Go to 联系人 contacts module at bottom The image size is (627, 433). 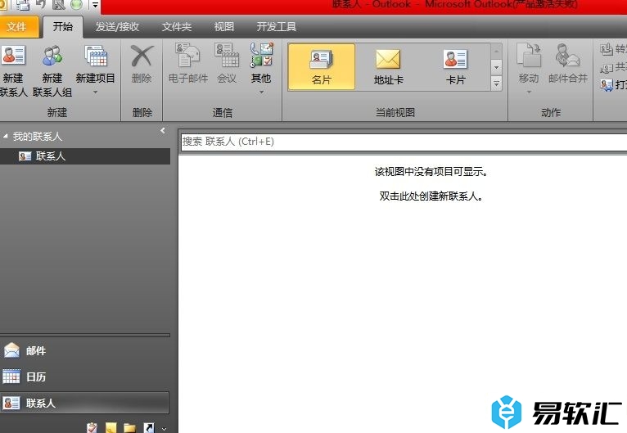click(x=85, y=403)
